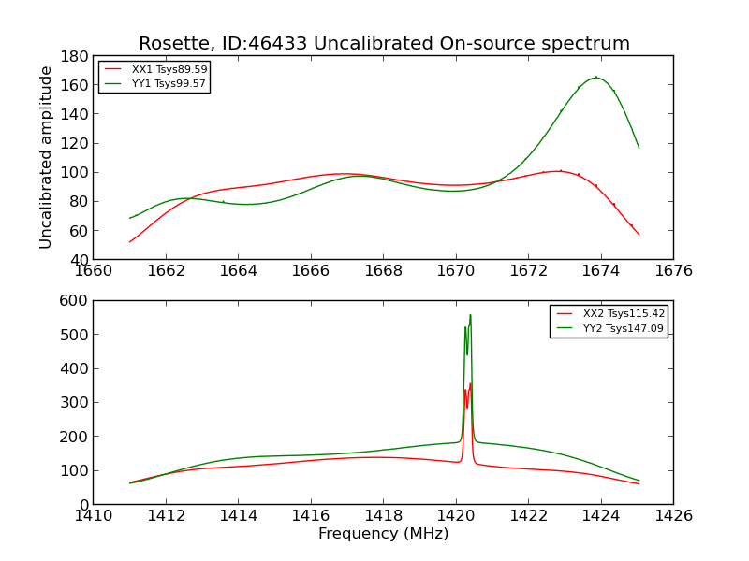Screen dimensions: 749x561
Task: Click the 1666 tick label on upper plot
Action: pos(311,271)
